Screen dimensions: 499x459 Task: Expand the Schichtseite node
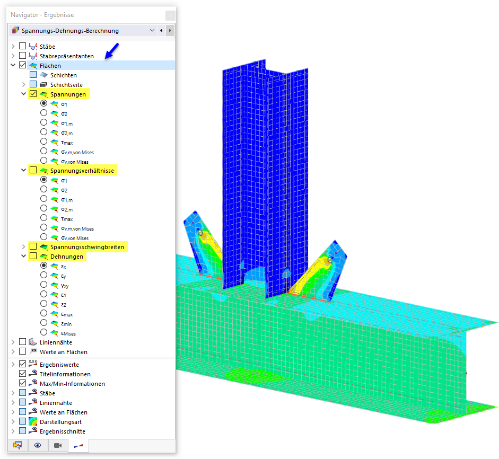23,85
